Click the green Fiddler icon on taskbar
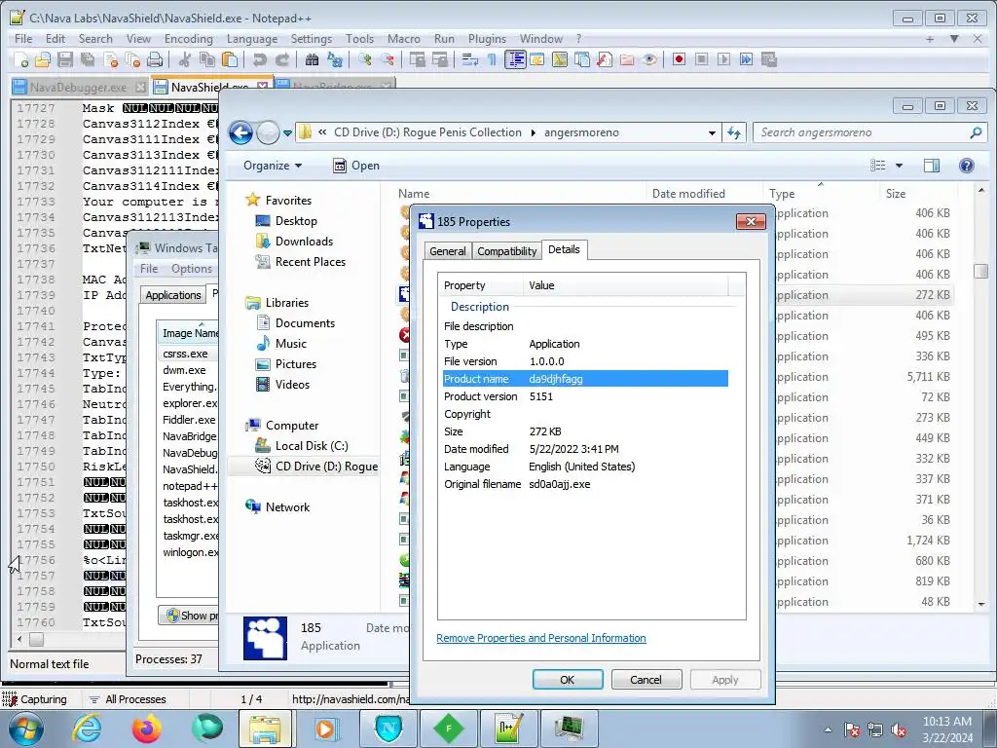997x748 pixels. tap(449, 729)
